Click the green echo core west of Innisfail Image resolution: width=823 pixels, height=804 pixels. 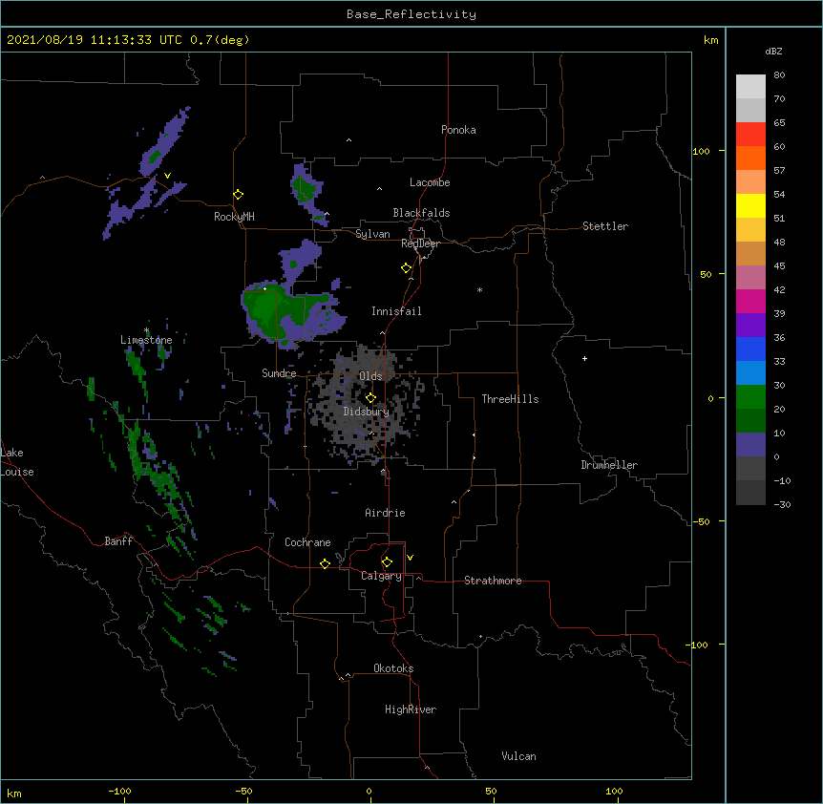click(265, 309)
